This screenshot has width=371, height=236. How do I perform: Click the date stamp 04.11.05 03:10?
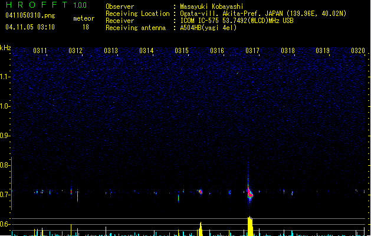[30, 27]
